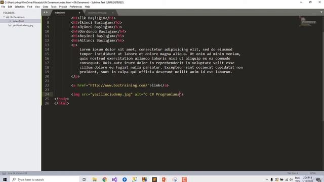
Task: Open the Tab Size selector in status bar
Action: pos(293,173)
